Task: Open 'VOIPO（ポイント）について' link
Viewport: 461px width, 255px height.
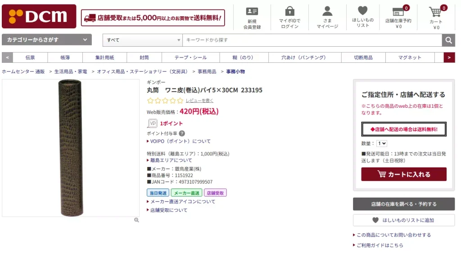Action: (x=180, y=141)
